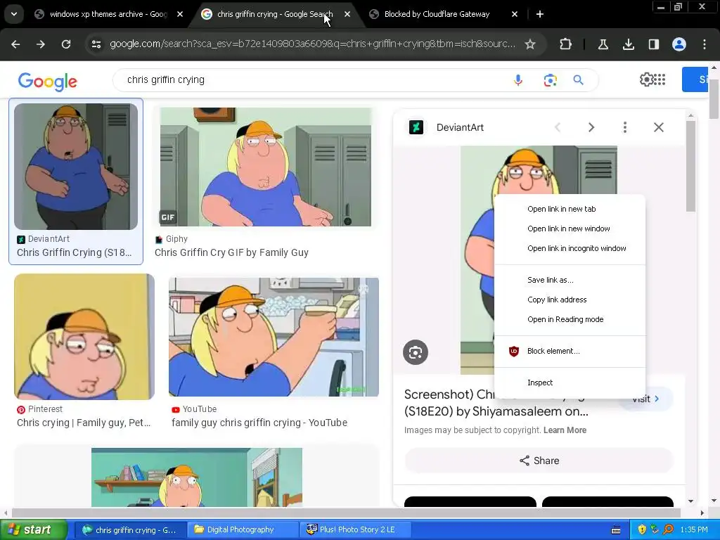Toggle the browser side panel icon
720x540 pixels.
click(x=653, y=44)
